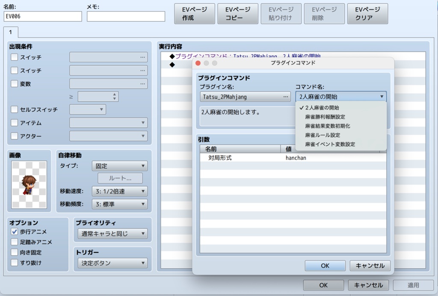The width and height of the screenshot is (438, 296).
Task: Click character sprite image thumbnail
Action: (x=29, y=185)
